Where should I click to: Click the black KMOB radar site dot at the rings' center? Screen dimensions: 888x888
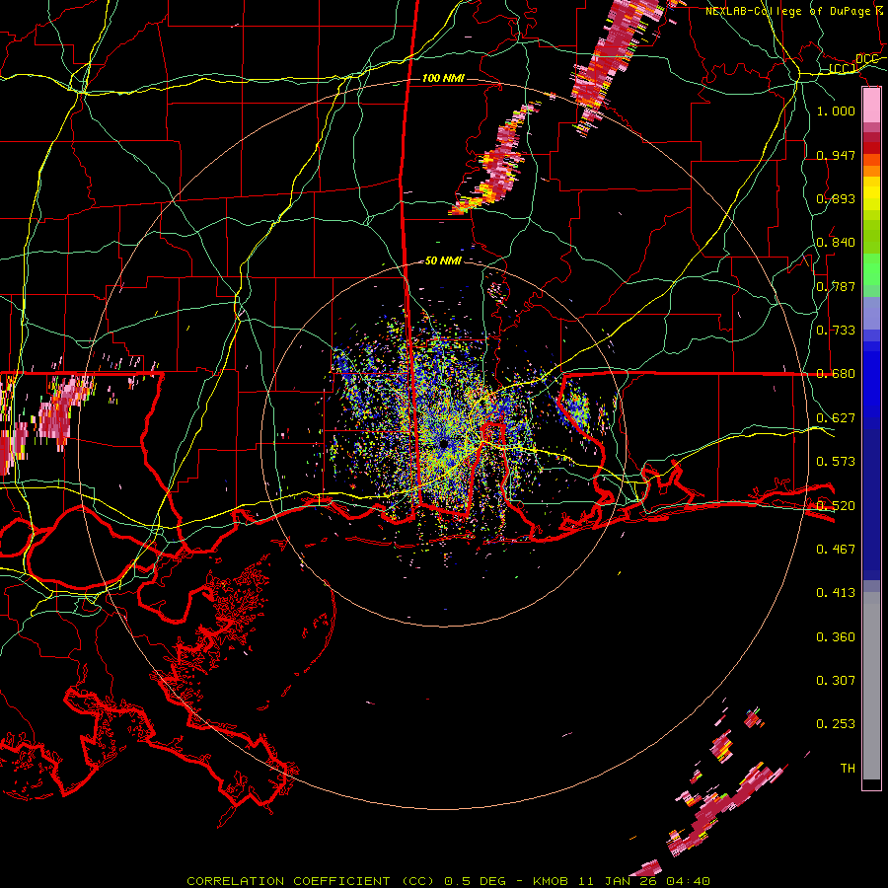[x=443, y=444]
